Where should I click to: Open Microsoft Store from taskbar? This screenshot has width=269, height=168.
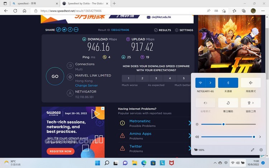click(x=153, y=163)
